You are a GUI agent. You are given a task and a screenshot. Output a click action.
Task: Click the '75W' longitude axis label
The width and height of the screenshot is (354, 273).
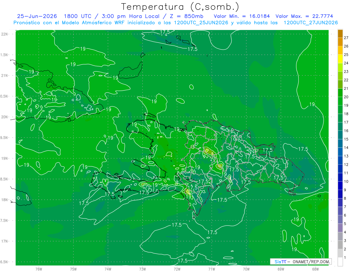(73, 269)
